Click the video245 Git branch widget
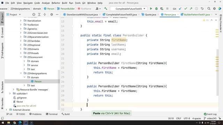223x125 pixels. (210, 118)
